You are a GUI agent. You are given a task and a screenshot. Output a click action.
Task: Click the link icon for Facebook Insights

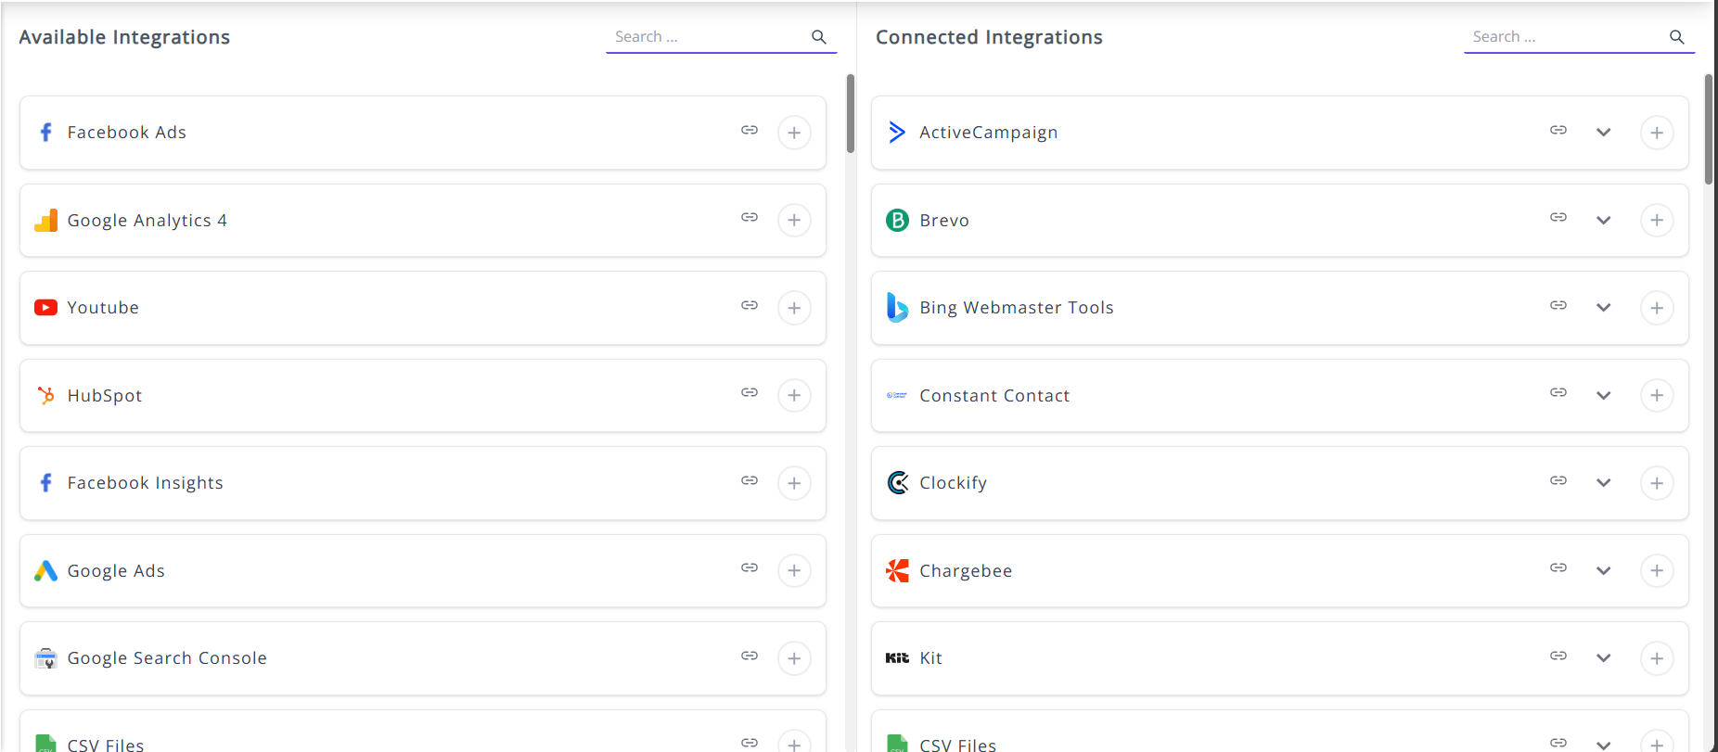click(x=750, y=480)
